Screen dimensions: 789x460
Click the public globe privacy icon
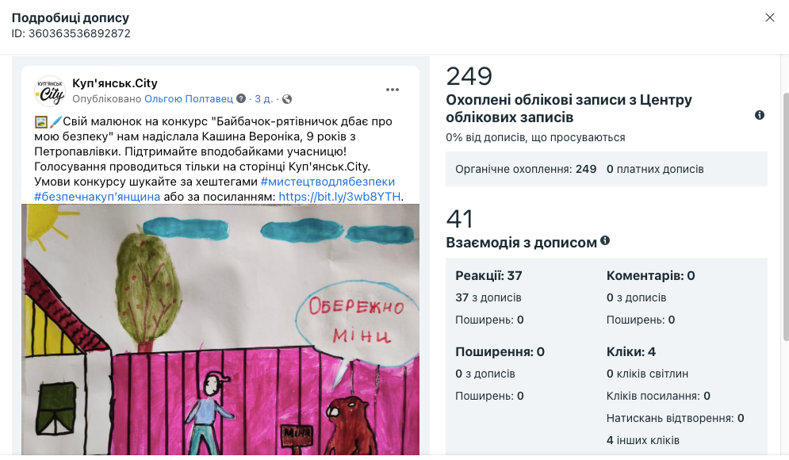(x=287, y=99)
